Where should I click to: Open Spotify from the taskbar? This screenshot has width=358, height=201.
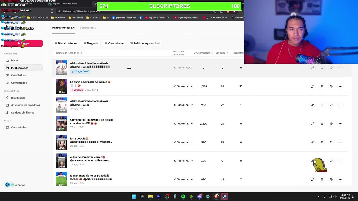pyautogui.click(x=183, y=197)
